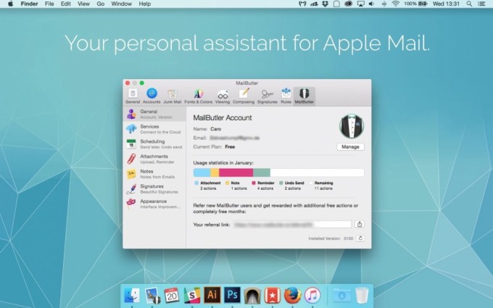Open the Downloads folder in Dock
Viewport: 493px width, 308px height.
(x=341, y=295)
